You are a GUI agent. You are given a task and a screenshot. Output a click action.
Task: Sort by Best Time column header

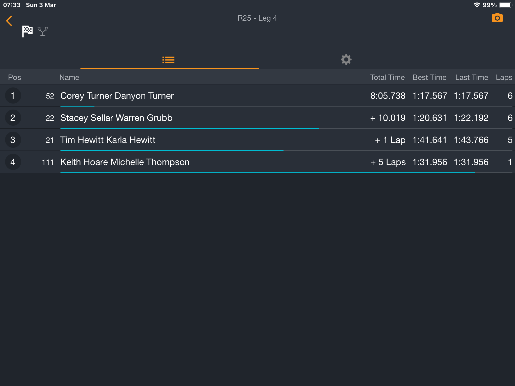click(x=430, y=77)
